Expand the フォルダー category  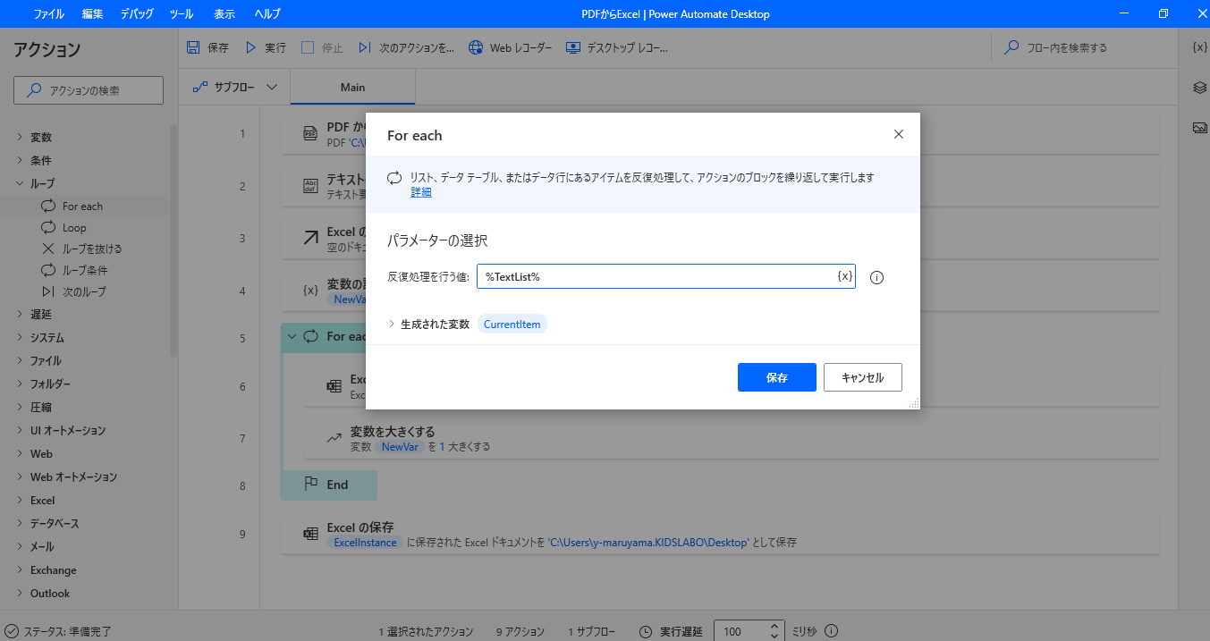(x=20, y=384)
